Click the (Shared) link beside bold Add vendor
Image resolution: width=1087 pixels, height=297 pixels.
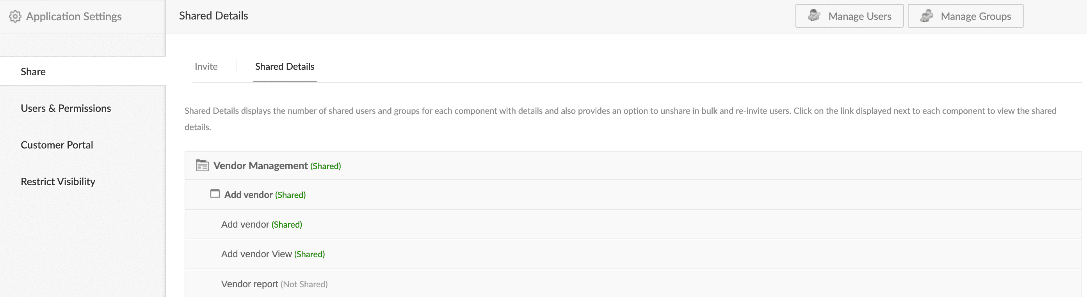click(x=290, y=195)
